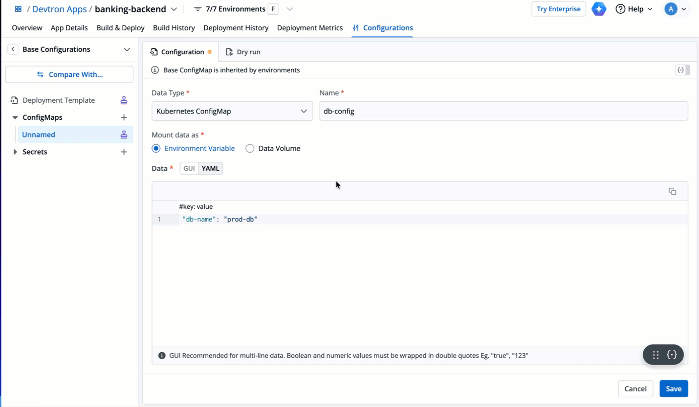This screenshot has height=407, width=699.
Task: Click the Compare With button
Action: pos(69,74)
